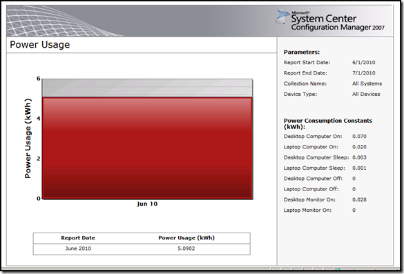This screenshot has width=404, height=274.
Task: Select the Laptop Computer Off value 0
Action: (354, 189)
